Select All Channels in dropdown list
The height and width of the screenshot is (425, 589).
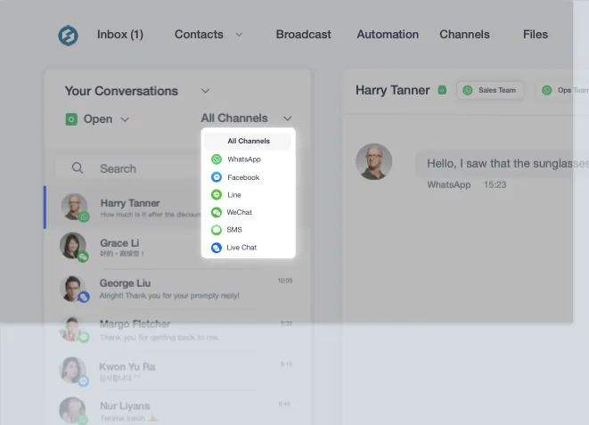[248, 141]
